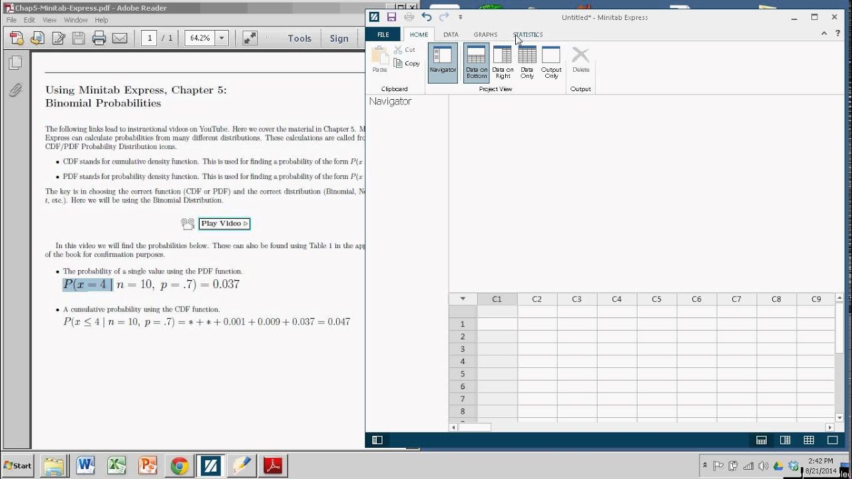Screen dimensions: 852x479
Task: Open Microsoft Word from the taskbar
Action: [85, 466]
